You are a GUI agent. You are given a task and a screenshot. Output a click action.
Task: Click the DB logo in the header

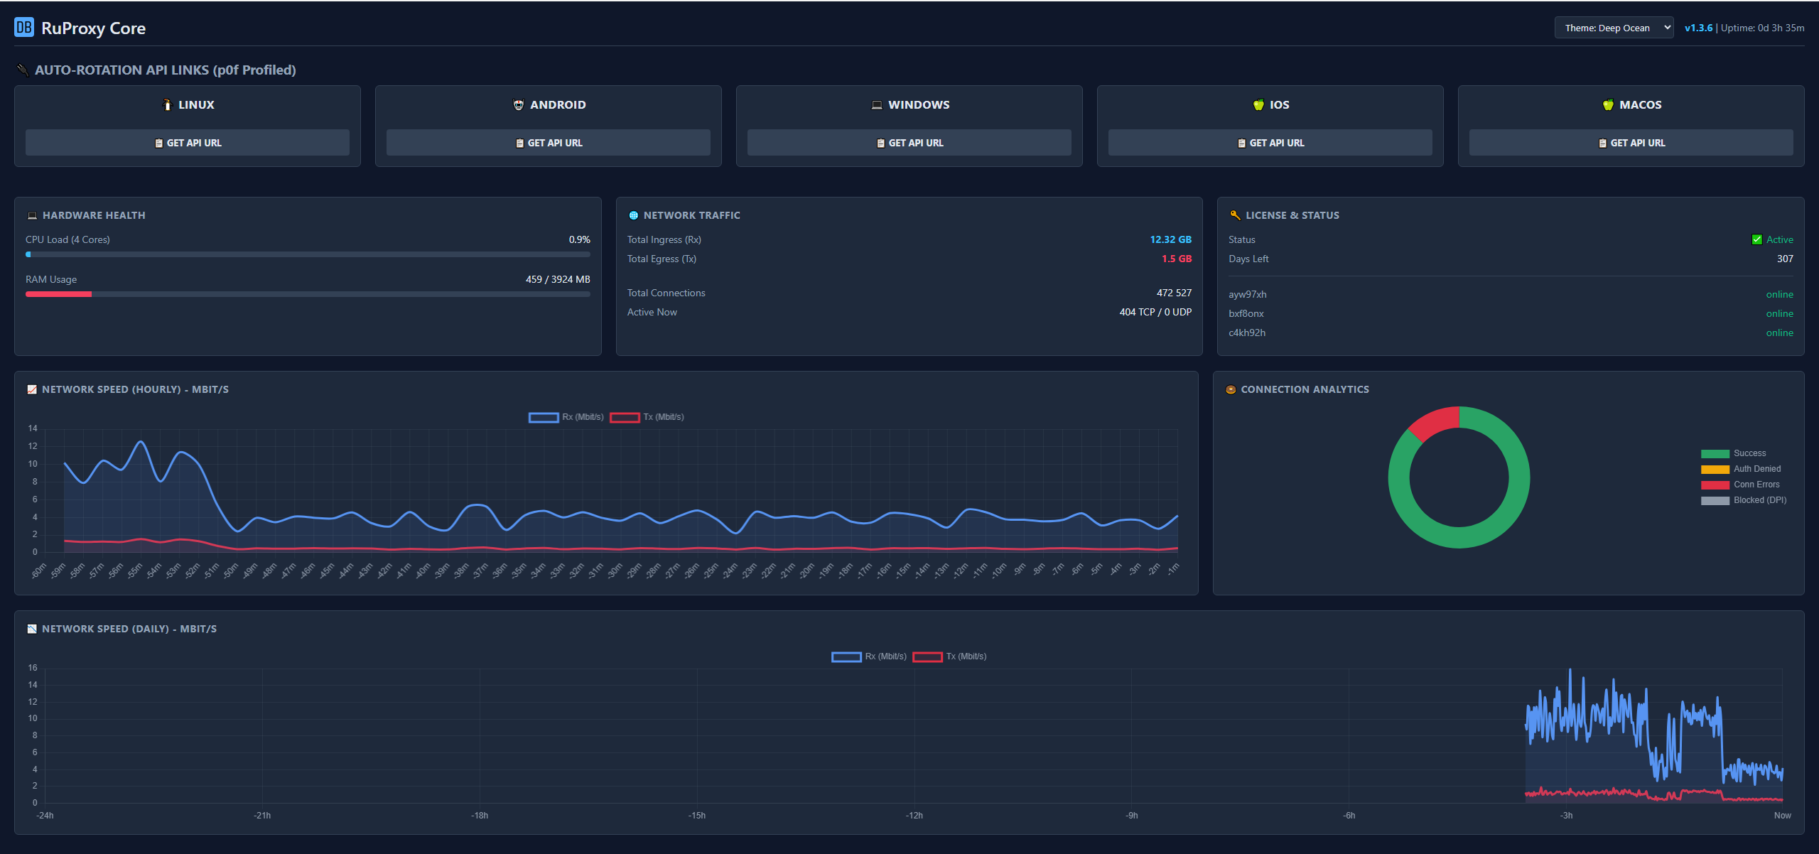pyautogui.click(x=23, y=28)
